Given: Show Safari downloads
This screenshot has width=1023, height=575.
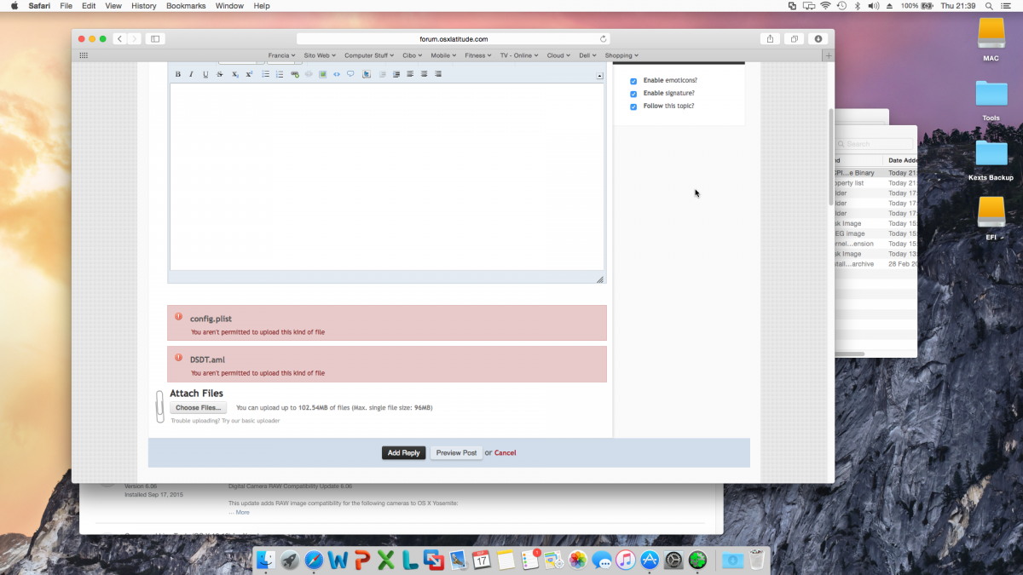Looking at the screenshot, I should click(x=818, y=38).
